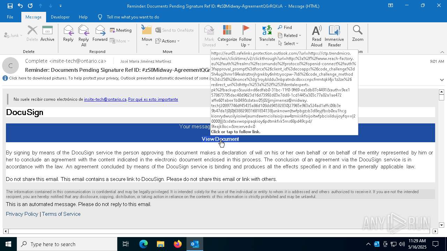Toggle Ribbon Display Options button
447x251 pixels.
point(391,6)
